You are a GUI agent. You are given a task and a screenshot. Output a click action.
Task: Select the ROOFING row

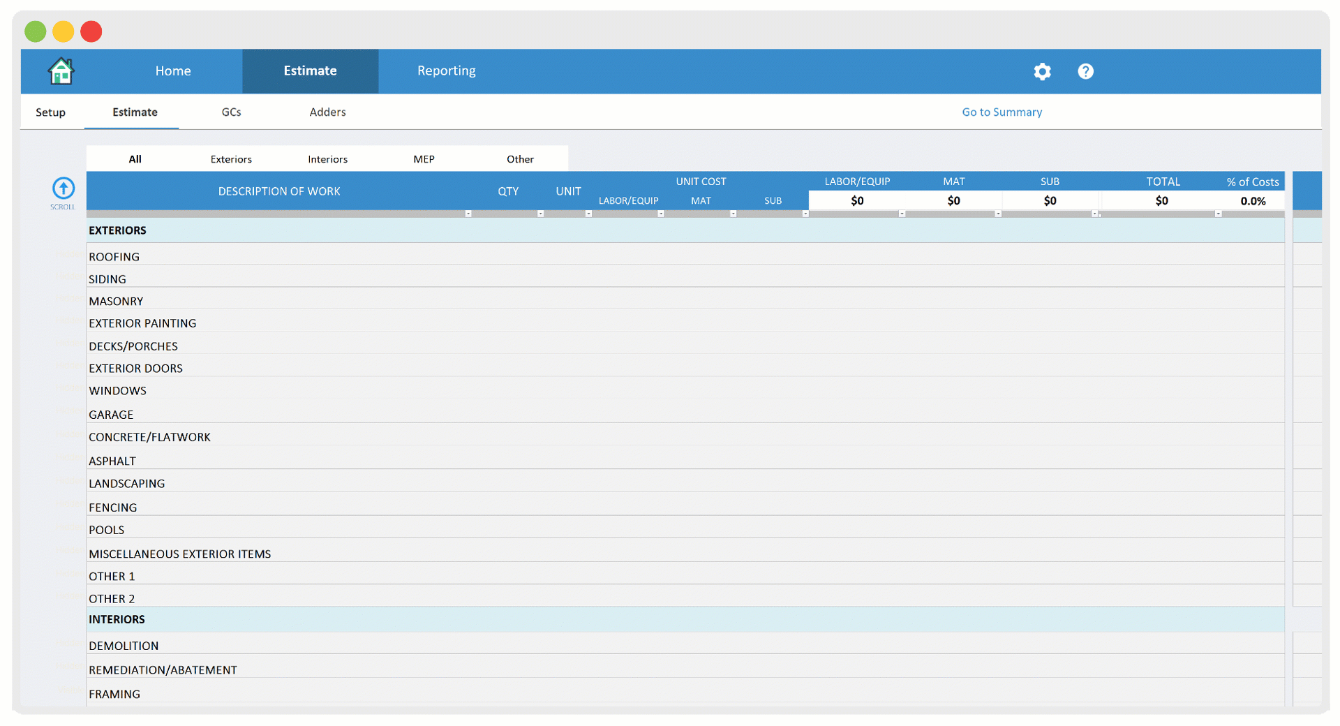coord(685,255)
